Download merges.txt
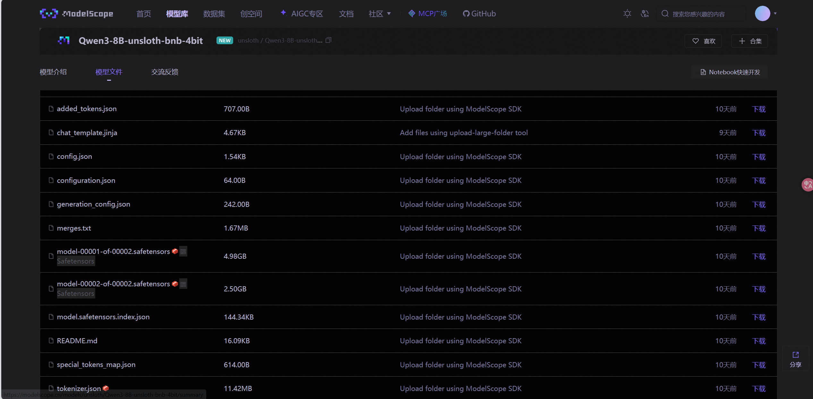Image resolution: width=813 pixels, height=399 pixels. 759,228
